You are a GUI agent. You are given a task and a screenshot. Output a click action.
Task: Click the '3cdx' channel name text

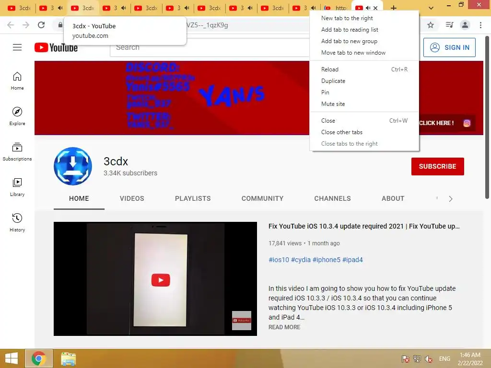tap(116, 161)
